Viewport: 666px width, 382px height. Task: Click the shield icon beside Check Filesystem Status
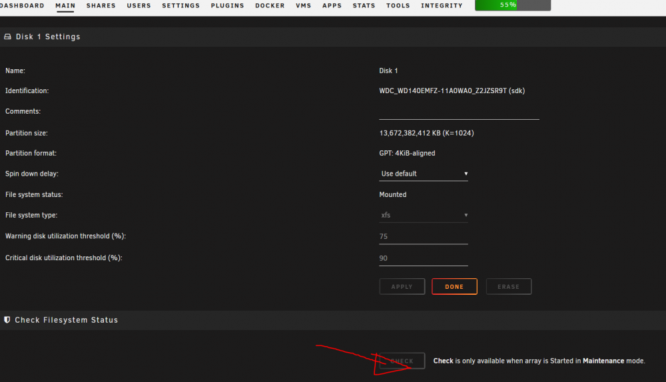[x=7, y=319]
